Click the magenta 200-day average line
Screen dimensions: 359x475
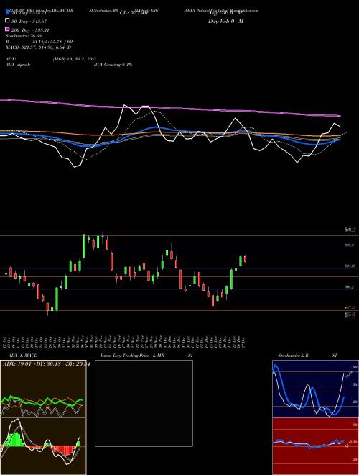(170, 107)
